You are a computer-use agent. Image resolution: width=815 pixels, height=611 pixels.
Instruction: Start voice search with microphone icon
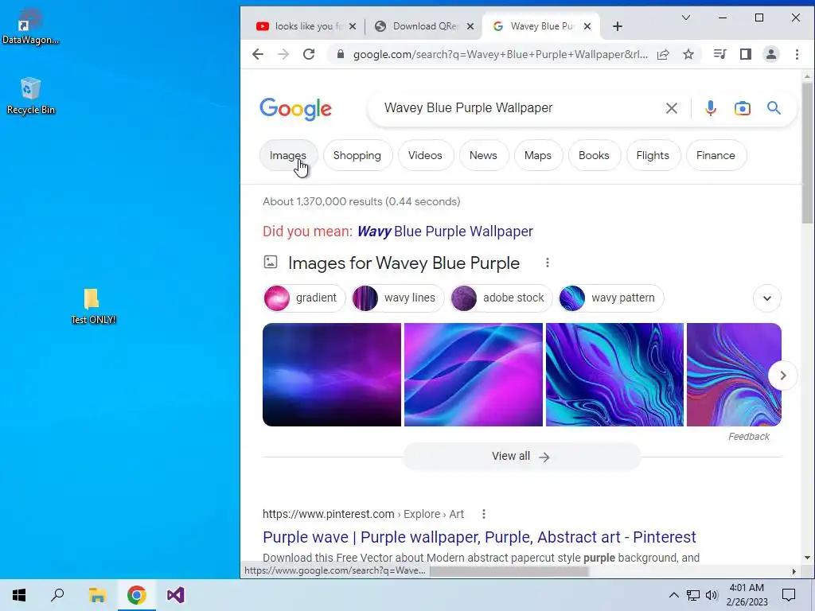tap(711, 108)
